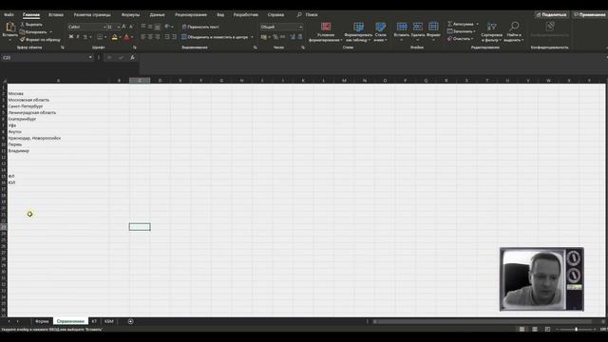Switch to the КТ sheet tab
The image size is (608, 342).
(94, 321)
